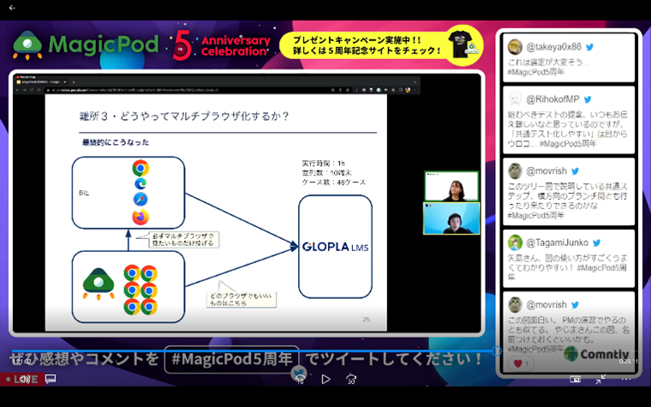This screenshot has height=407, width=651.
Task: Click the Safari icon in slide
Action: (x=140, y=200)
